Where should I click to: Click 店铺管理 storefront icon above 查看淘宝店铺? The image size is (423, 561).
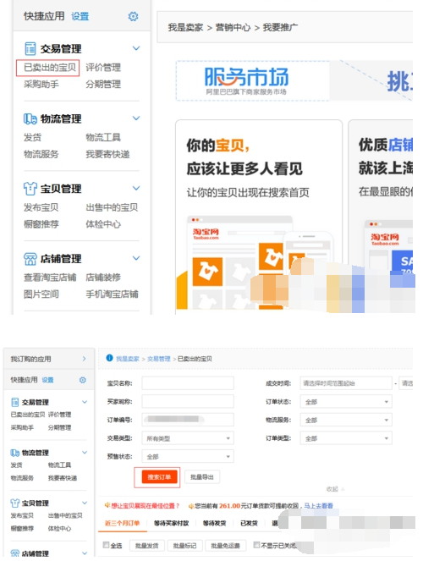coord(30,259)
